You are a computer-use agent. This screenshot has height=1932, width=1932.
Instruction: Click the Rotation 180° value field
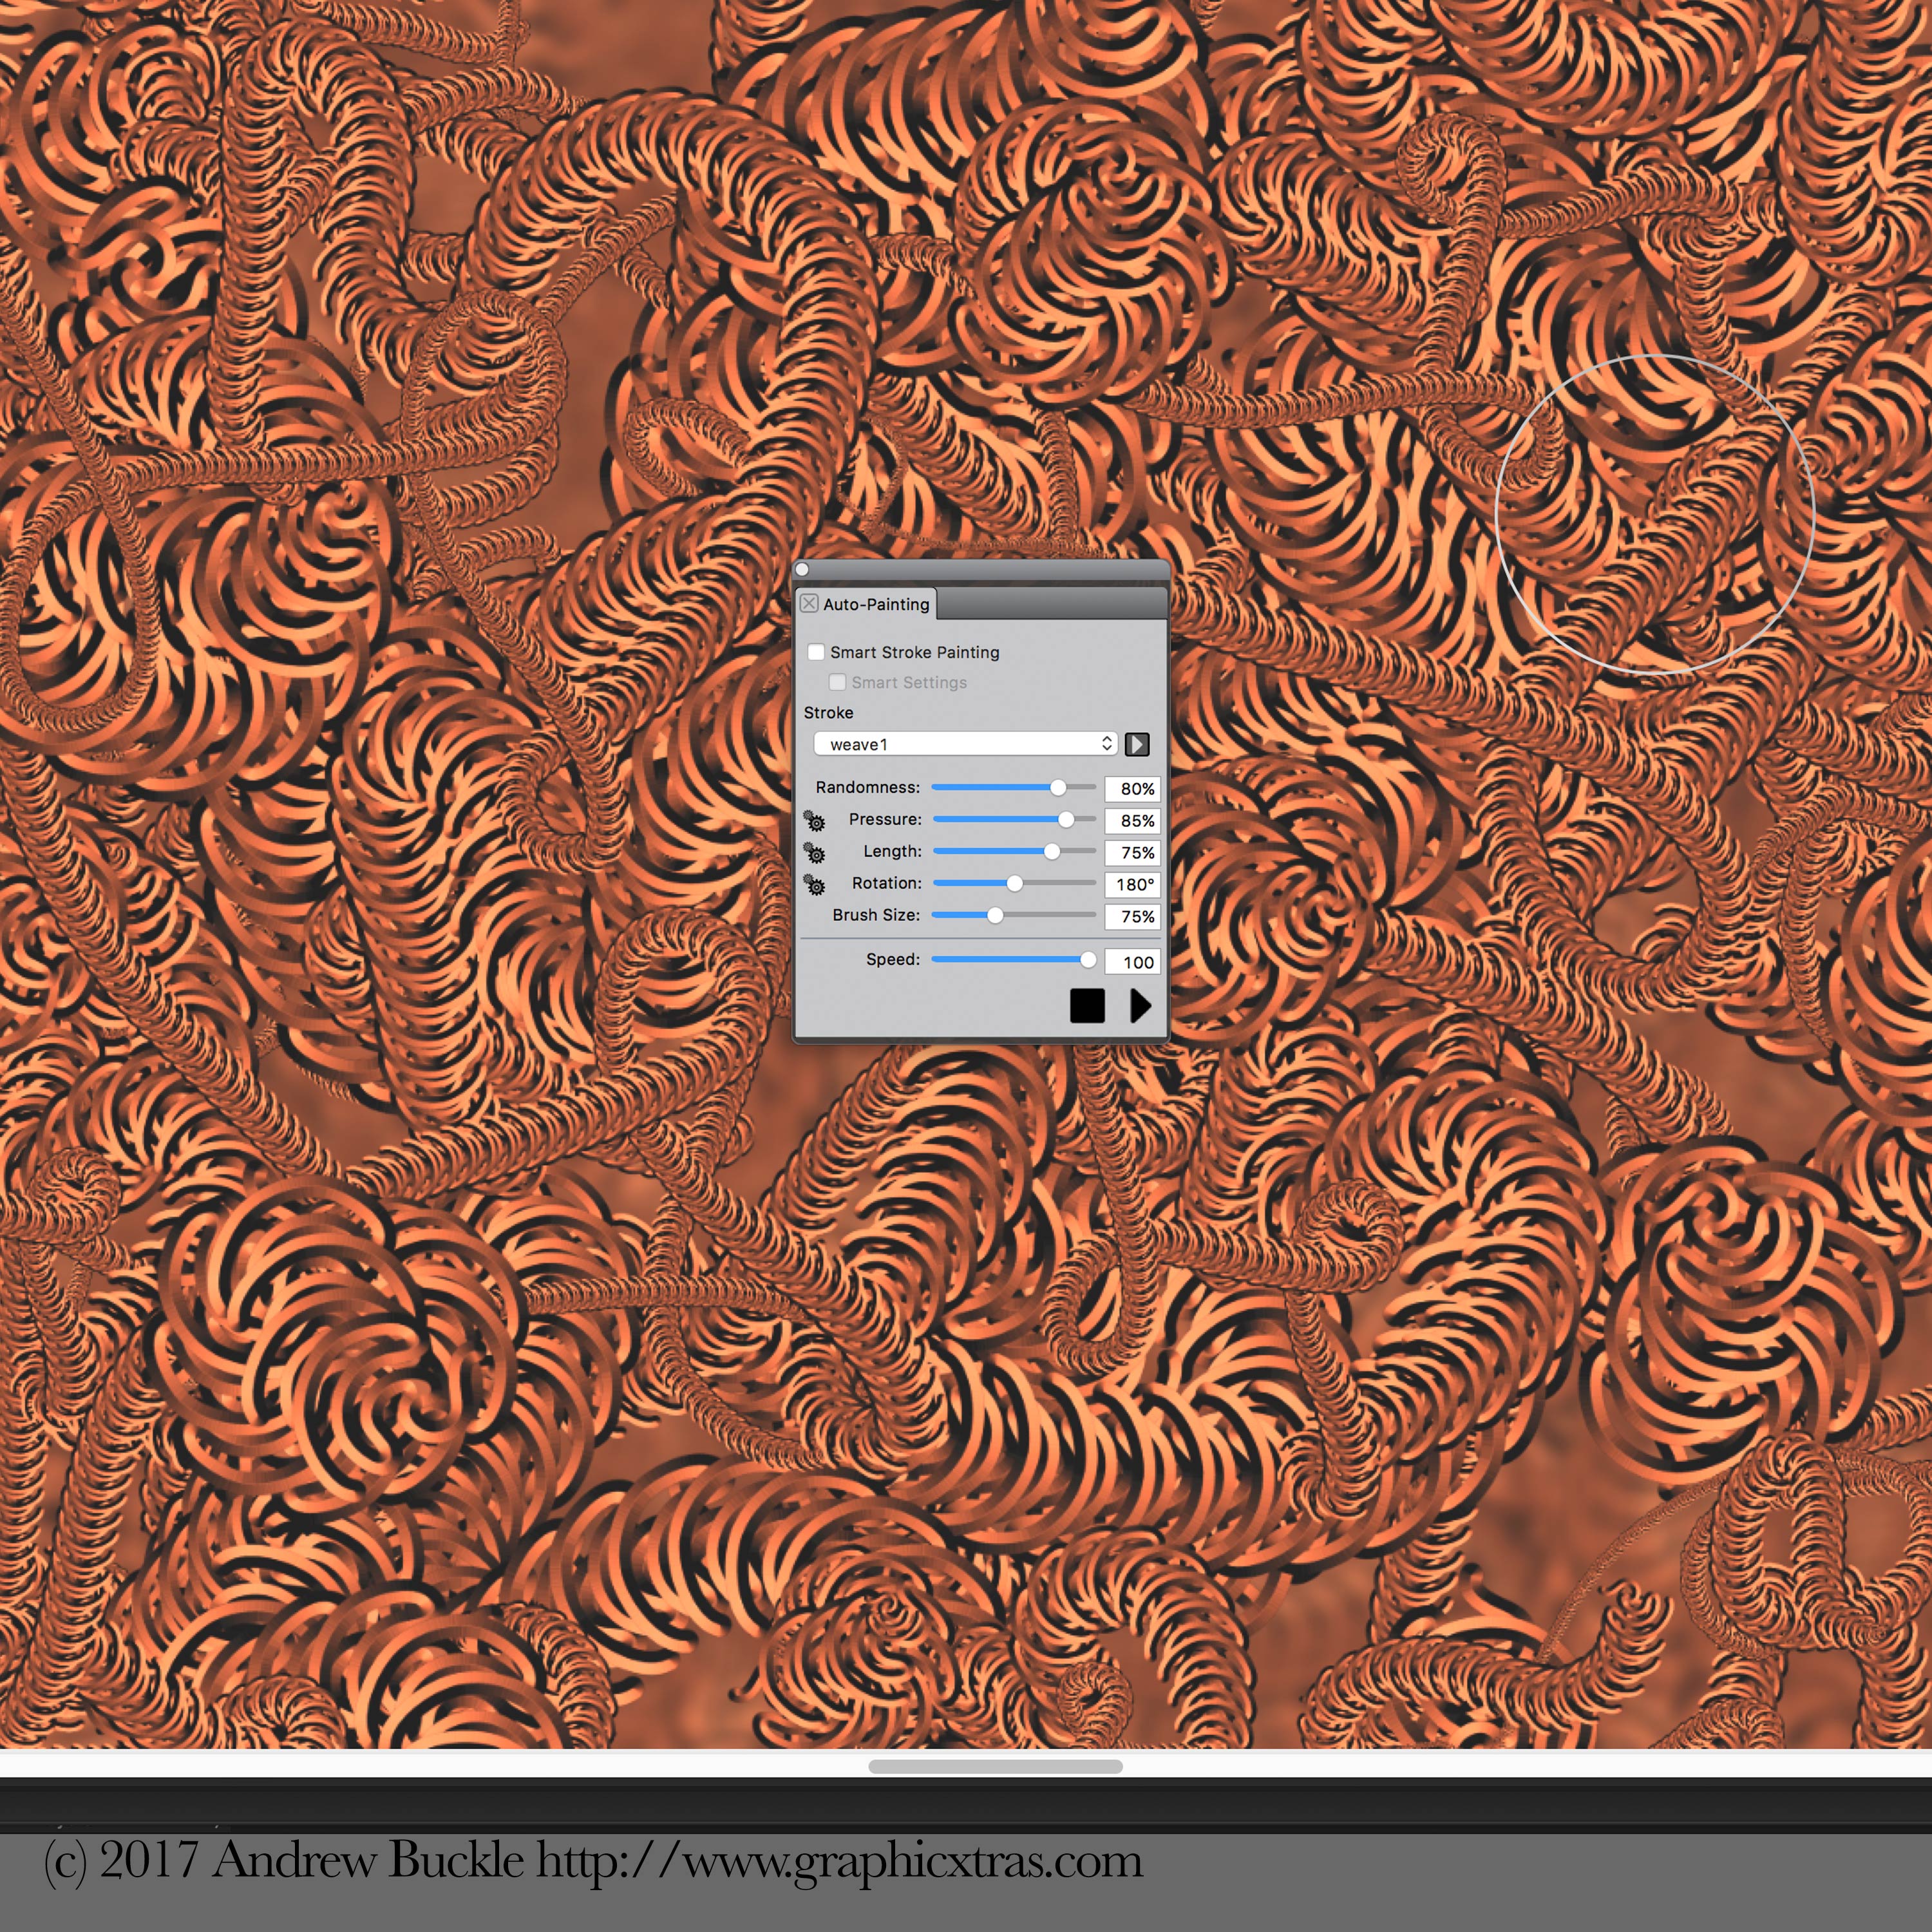pos(1132,884)
